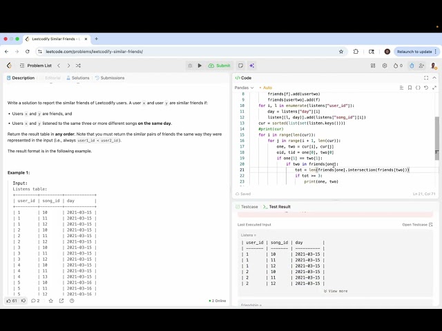442x331 pixels.
Task: Open the user profile avatar
Action: (x=434, y=66)
